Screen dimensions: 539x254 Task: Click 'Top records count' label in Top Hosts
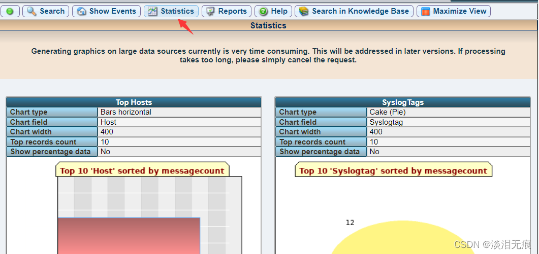coord(43,142)
